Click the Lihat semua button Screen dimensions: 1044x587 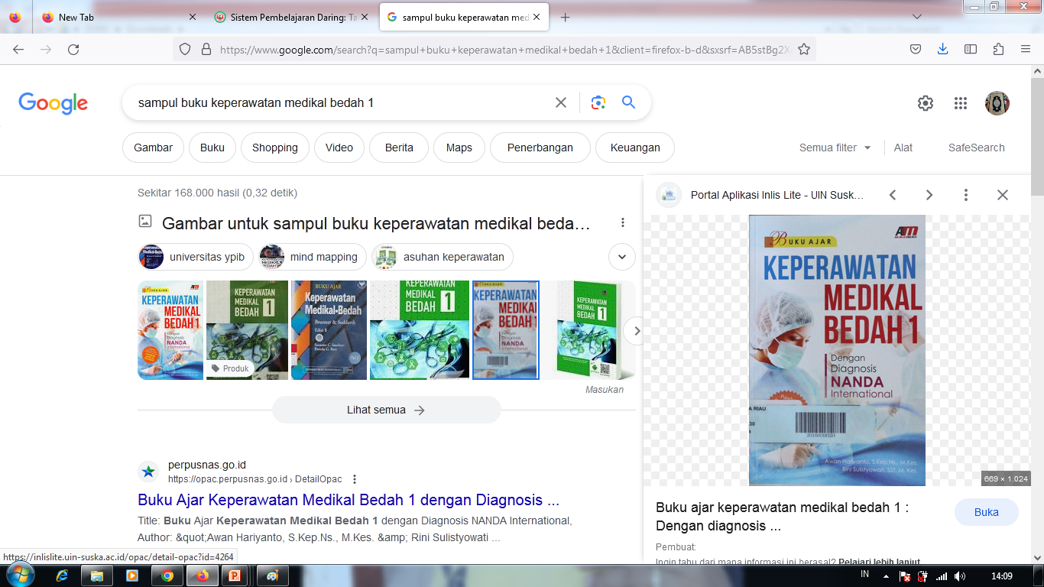pos(387,410)
